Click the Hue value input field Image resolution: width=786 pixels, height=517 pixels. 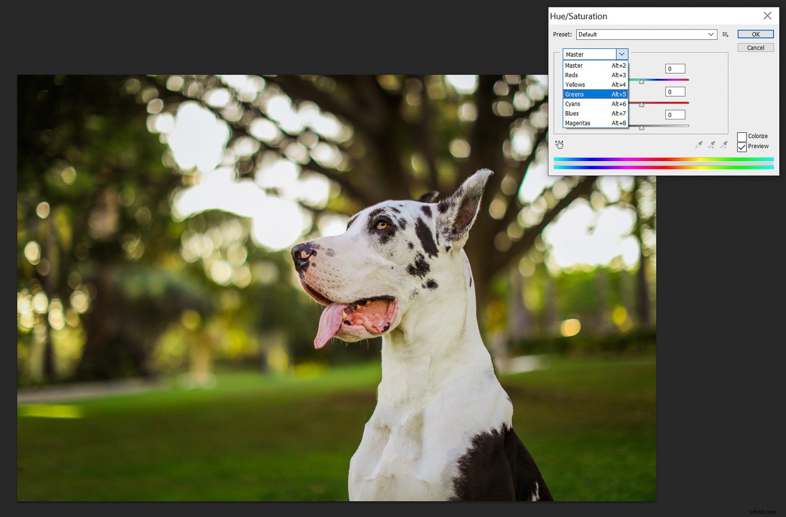coord(675,68)
